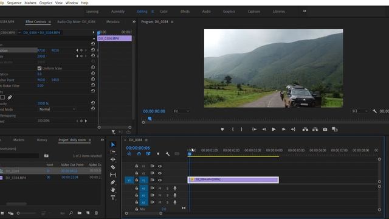The image size is (389, 219).
Task: Open Program monitor panel menu
Action: pos(172,22)
